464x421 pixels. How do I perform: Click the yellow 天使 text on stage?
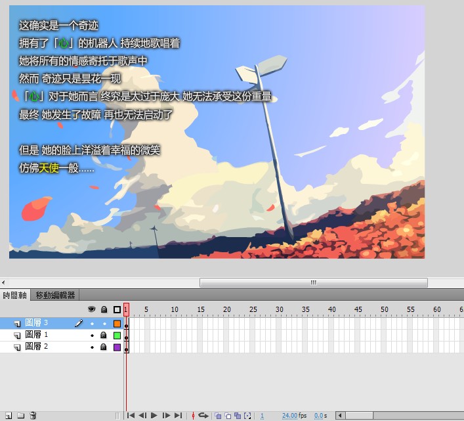coord(49,168)
